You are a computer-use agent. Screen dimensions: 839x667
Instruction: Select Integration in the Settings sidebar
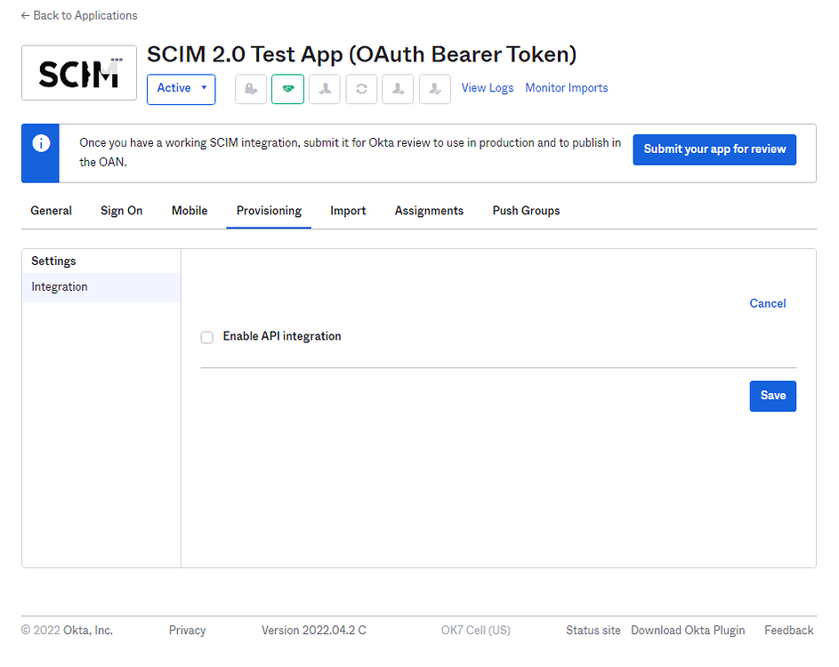(60, 286)
